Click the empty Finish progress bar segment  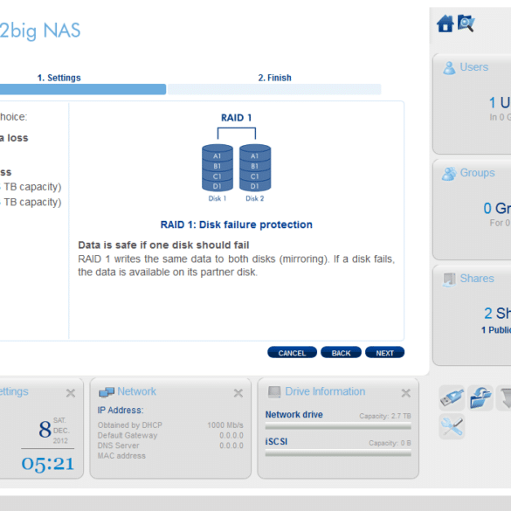tap(274, 89)
